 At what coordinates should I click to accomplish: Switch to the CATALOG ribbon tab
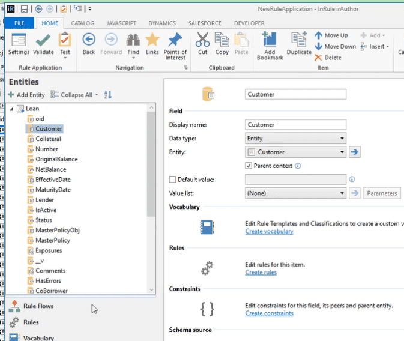82,23
